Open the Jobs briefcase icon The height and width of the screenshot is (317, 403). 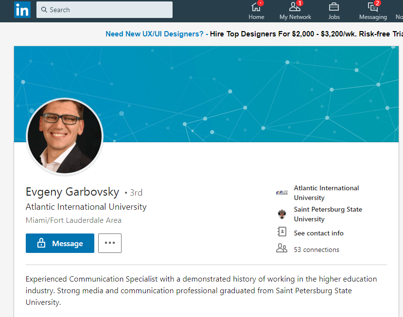coord(334,7)
